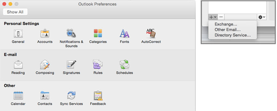This screenshot has height=111, width=277.
Task: Click the Show All button
Action: pyautogui.click(x=15, y=12)
